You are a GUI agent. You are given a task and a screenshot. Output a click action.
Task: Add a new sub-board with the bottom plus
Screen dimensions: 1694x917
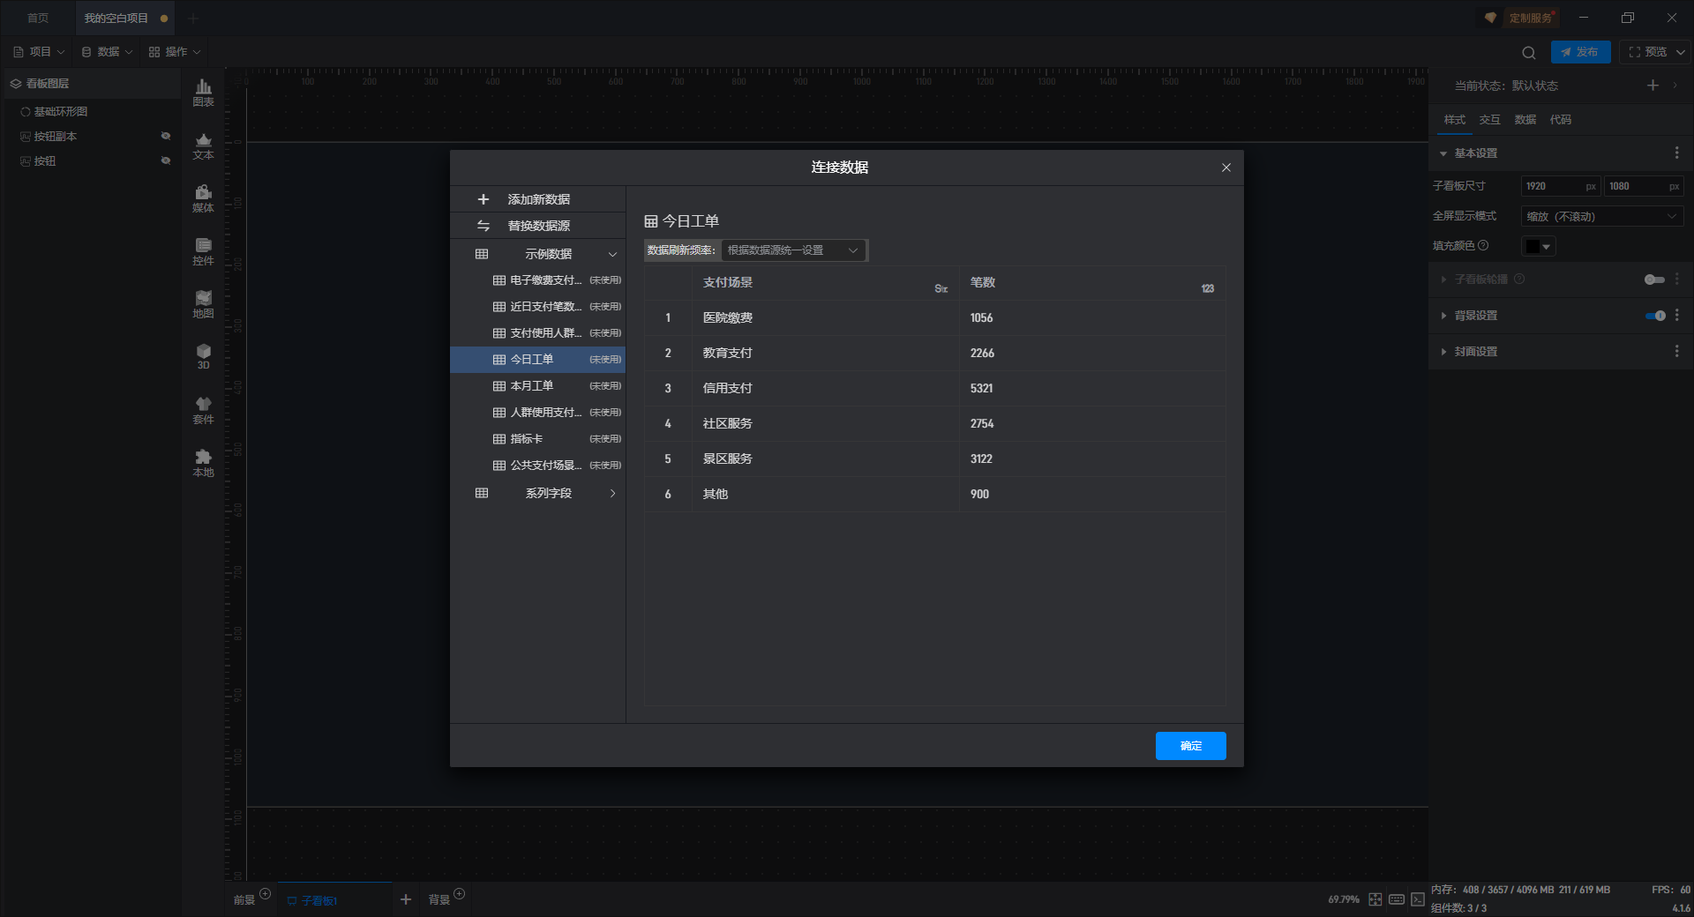pyautogui.click(x=406, y=899)
